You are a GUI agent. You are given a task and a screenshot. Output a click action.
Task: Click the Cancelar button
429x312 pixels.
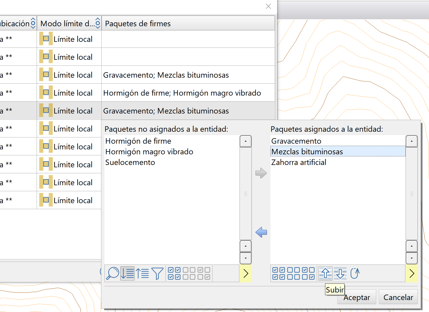tap(398, 297)
